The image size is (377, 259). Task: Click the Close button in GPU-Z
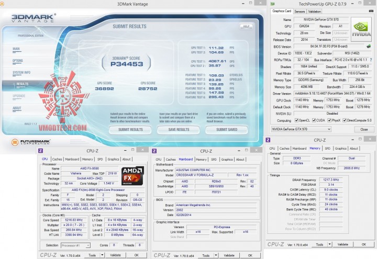click(x=364, y=129)
